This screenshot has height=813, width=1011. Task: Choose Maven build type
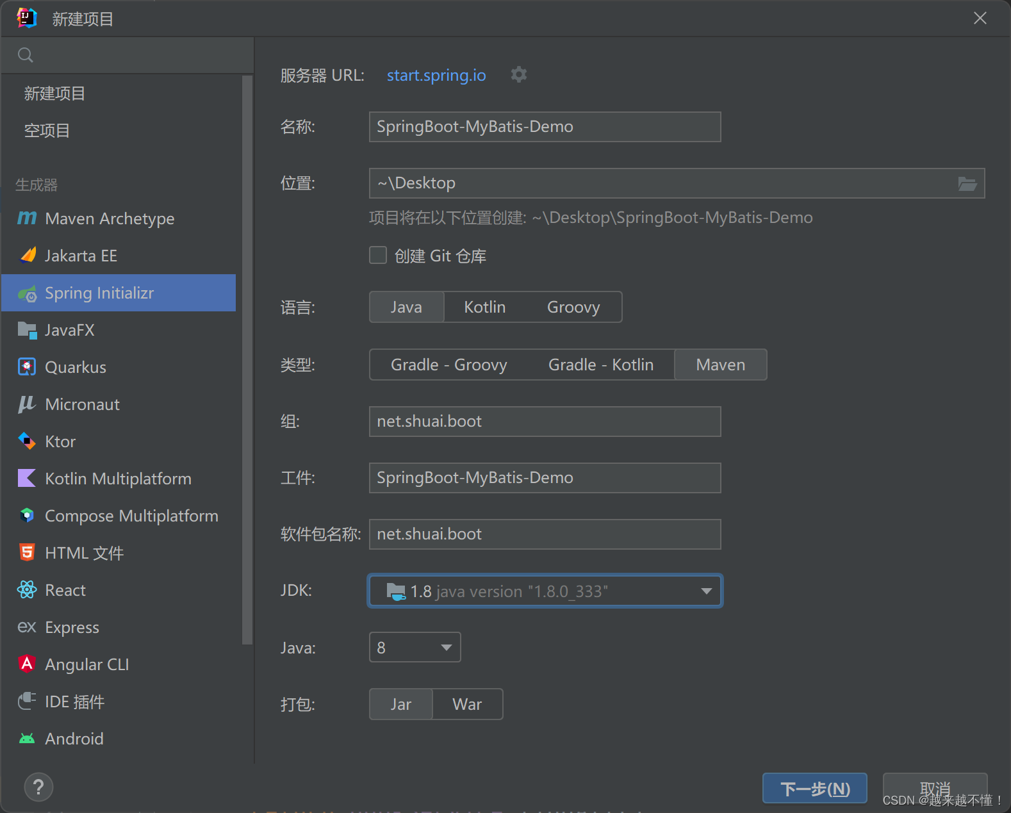721,365
